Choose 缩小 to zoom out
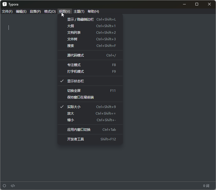Image resolution: width=216 pixels, height=190 pixels. coord(90,120)
